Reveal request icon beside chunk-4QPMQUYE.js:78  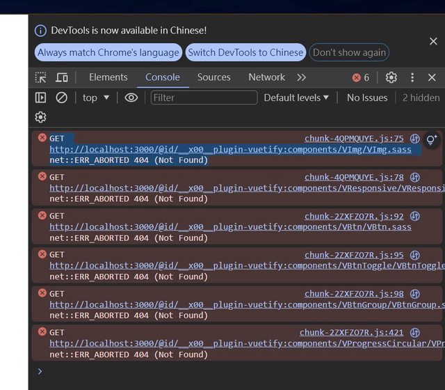(415, 178)
